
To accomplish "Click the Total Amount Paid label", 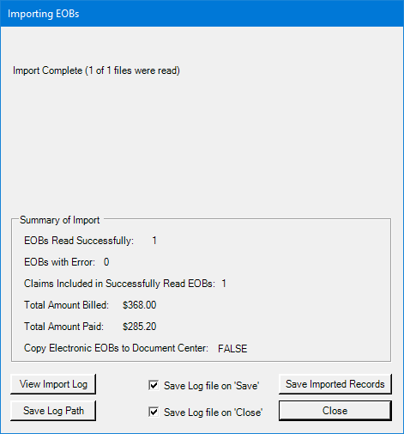I will [x=63, y=327].
